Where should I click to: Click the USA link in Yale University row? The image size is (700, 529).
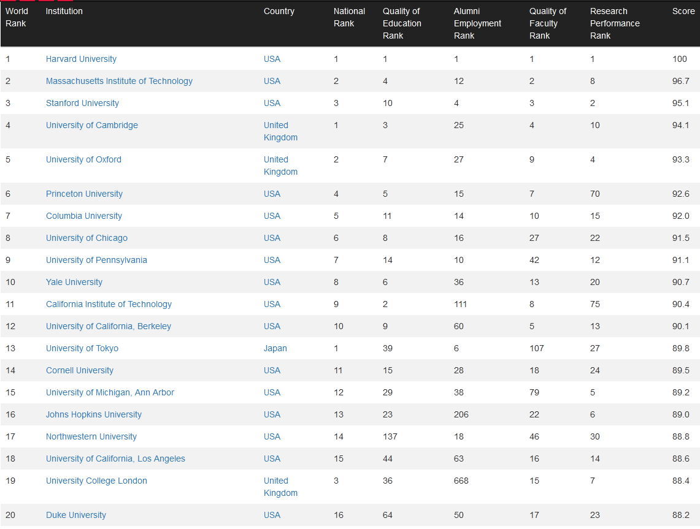272,283
